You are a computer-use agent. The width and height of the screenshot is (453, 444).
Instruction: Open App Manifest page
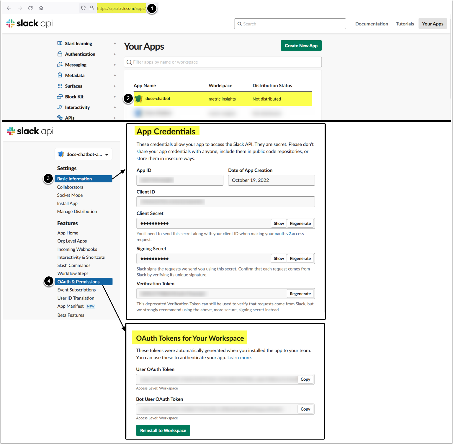coord(71,306)
